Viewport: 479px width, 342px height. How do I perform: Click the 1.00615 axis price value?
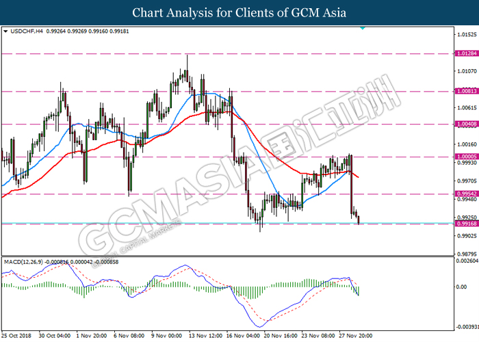coord(467,108)
